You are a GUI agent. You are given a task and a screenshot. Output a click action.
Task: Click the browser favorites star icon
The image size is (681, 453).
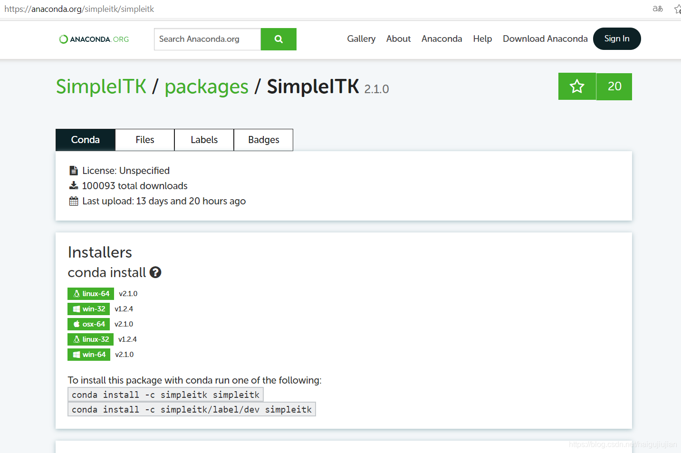pyautogui.click(x=677, y=9)
